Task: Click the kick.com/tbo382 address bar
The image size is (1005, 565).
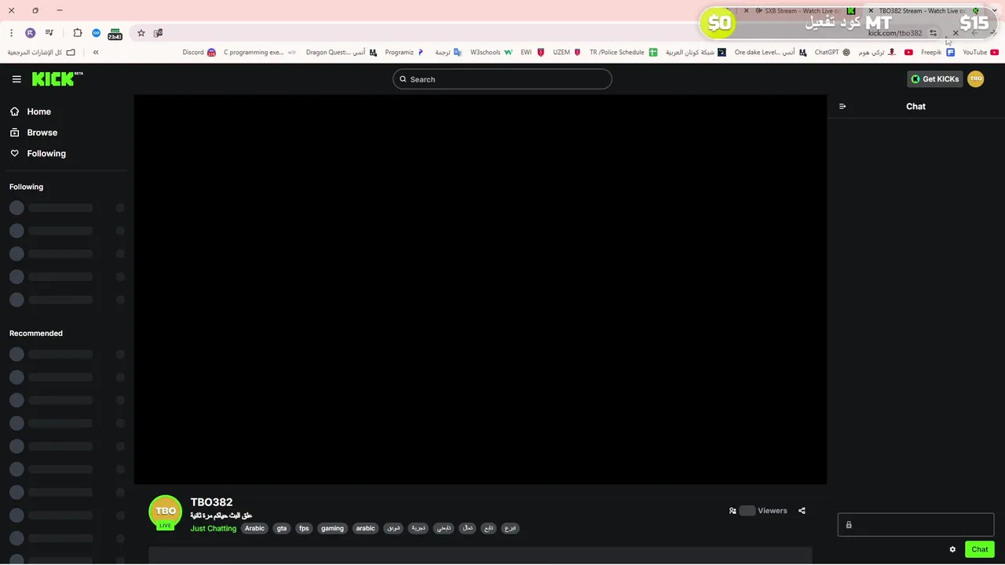Action: pyautogui.click(x=894, y=33)
